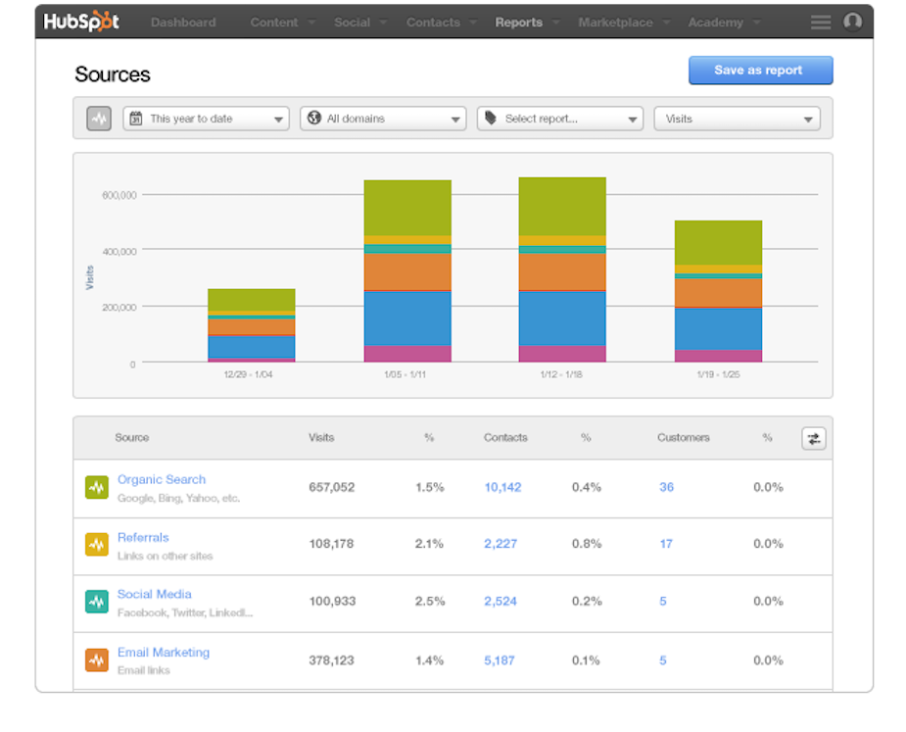Click the green segment of the 1/12 - 1/18 bar
906x732 pixels.
[561, 206]
